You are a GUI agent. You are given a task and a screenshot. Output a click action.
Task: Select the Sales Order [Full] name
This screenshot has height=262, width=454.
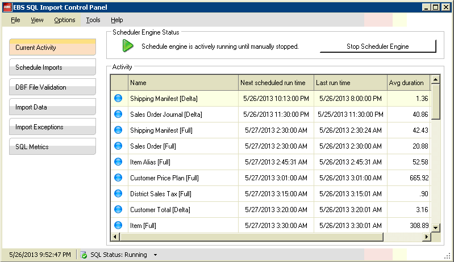click(x=153, y=146)
